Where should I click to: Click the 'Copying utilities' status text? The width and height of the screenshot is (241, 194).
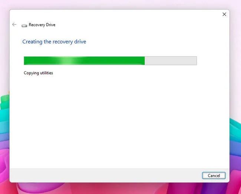(x=38, y=73)
